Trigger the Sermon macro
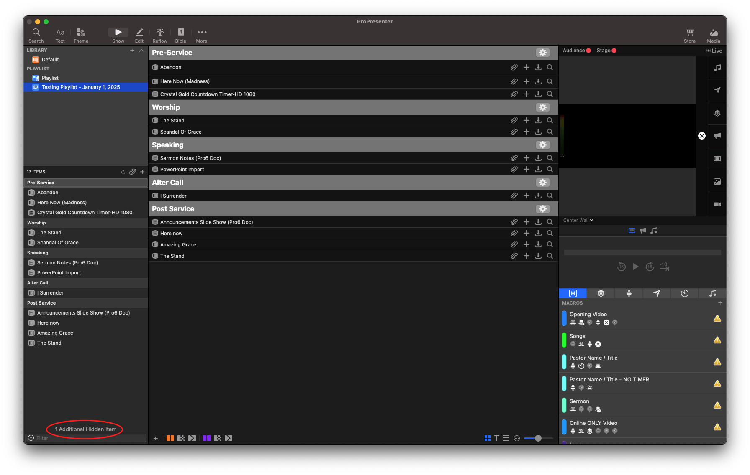This screenshot has width=750, height=475. pyautogui.click(x=642, y=405)
